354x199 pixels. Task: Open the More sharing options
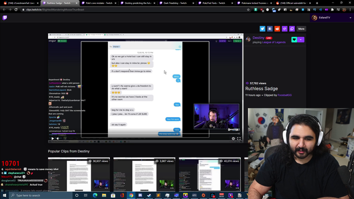pos(301,29)
